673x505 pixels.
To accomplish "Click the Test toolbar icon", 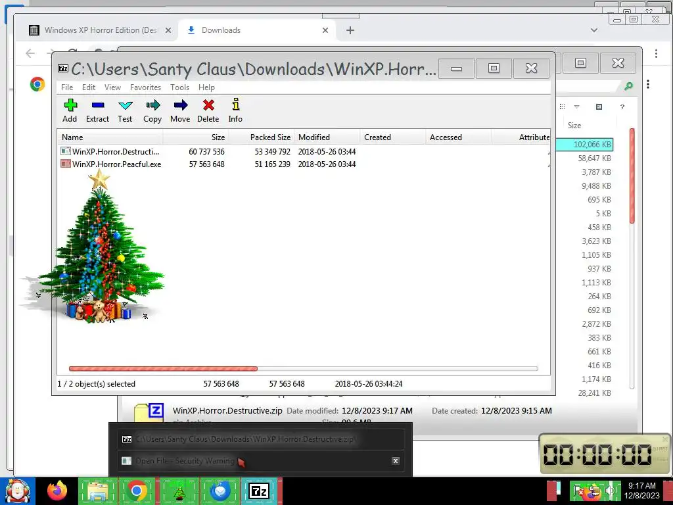I will 125,110.
